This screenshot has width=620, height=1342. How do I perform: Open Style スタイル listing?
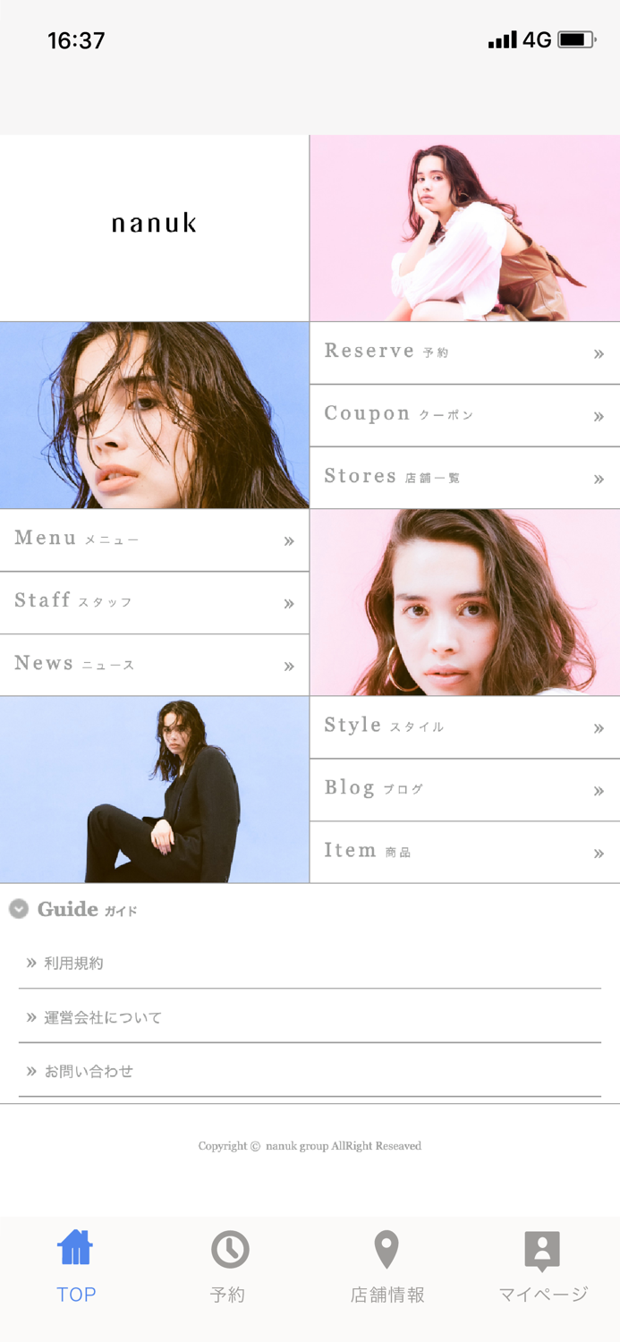[x=465, y=727]
